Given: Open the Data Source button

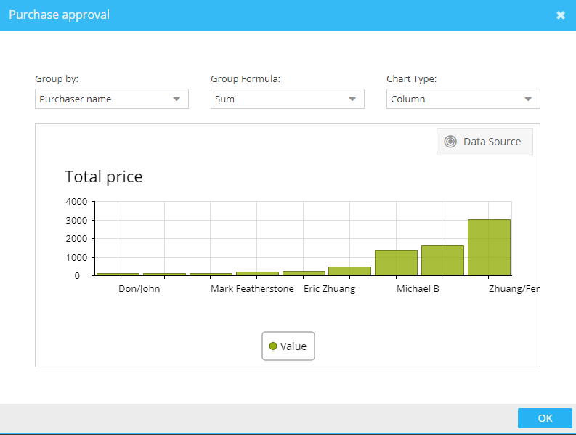Looking at the screenshot, I should [x=484, y=142].
